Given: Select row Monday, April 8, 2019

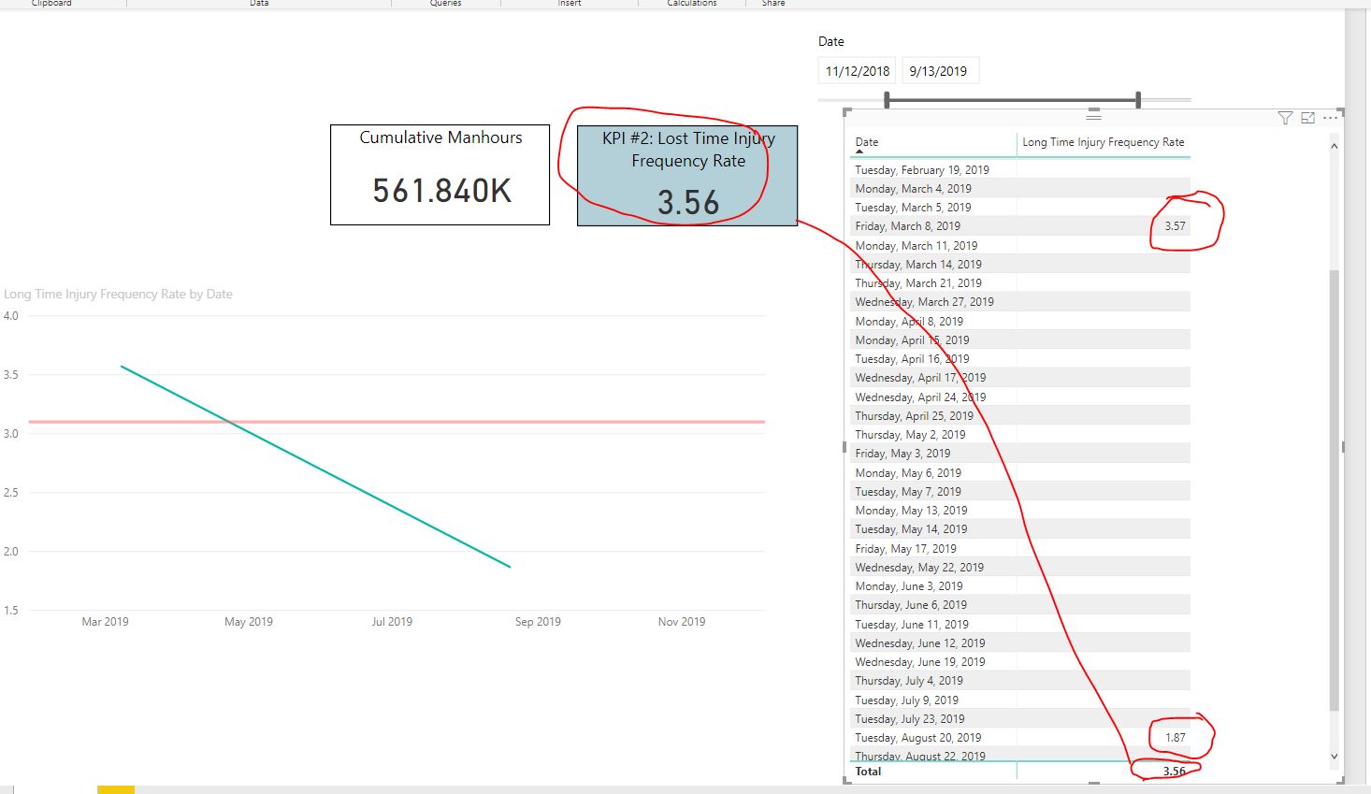Looking at the screenshot, I should tap(1021, 322).
